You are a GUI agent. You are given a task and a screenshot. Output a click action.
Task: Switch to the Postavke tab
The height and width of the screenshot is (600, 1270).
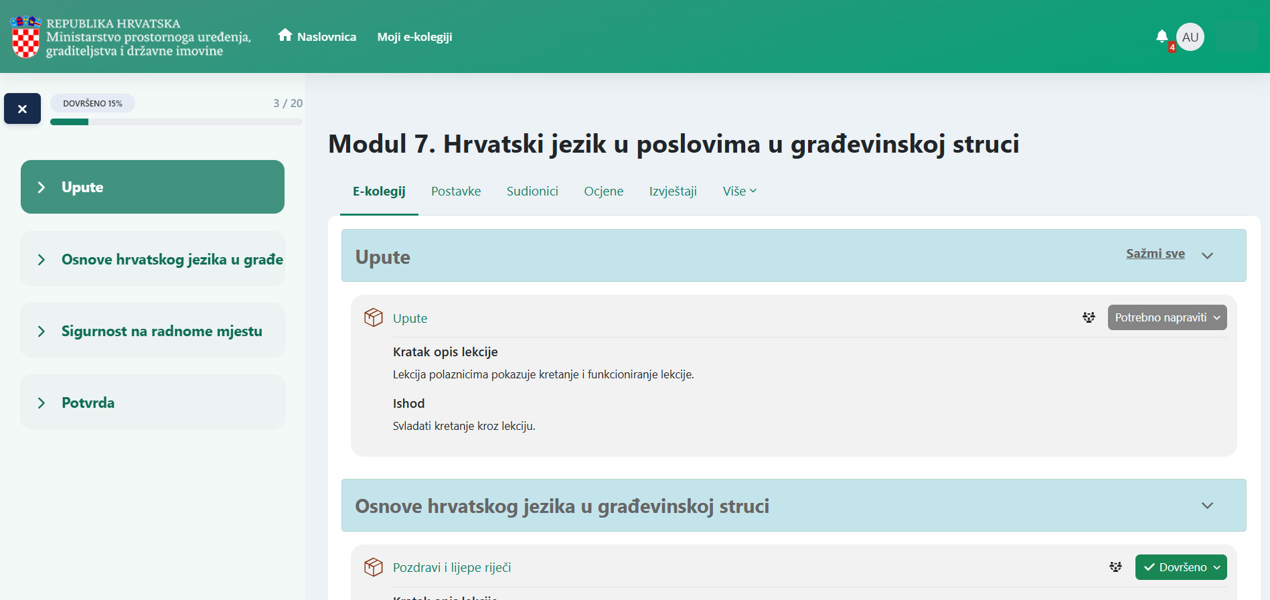coord(456,192)
